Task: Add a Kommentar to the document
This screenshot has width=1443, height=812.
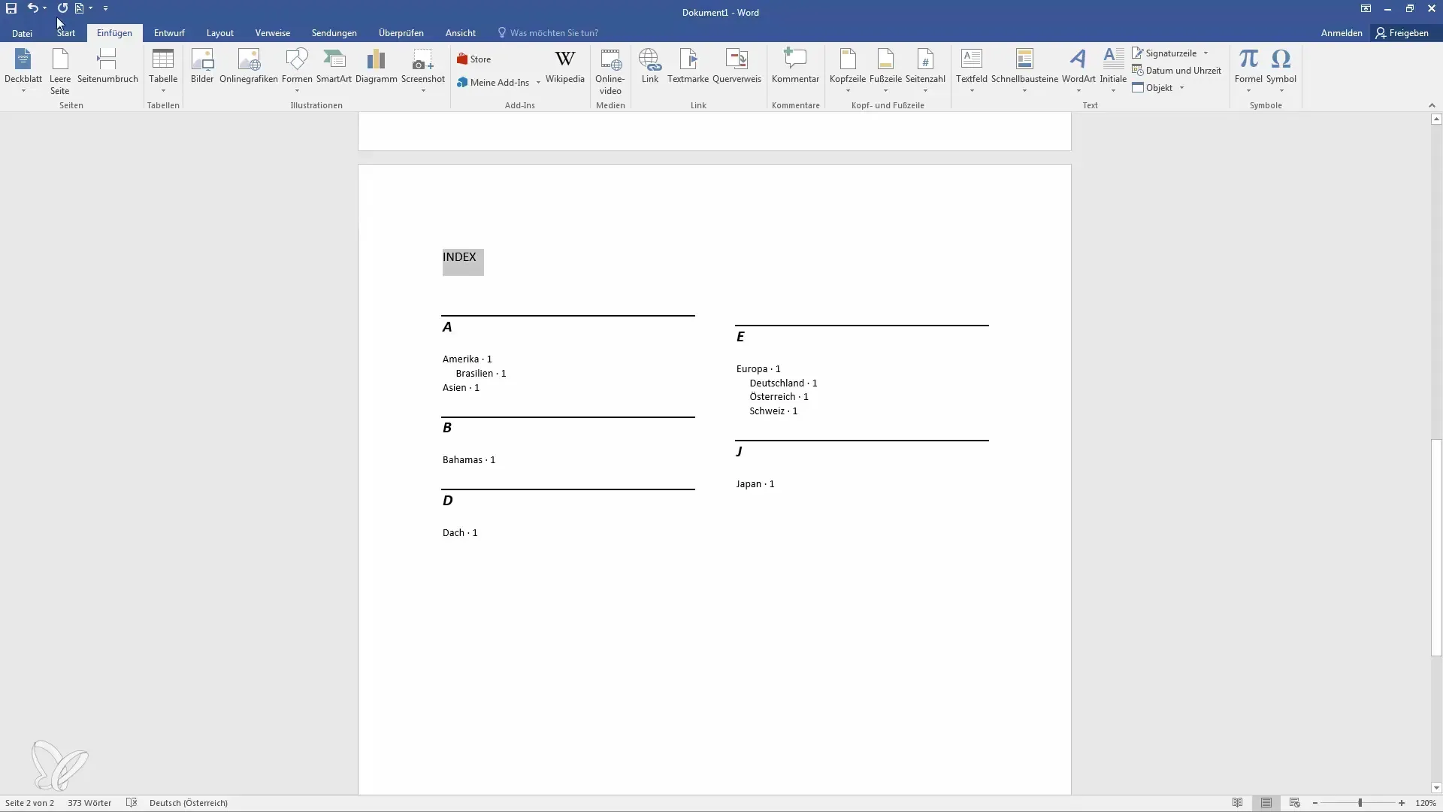Action: [x=795, y=66]
